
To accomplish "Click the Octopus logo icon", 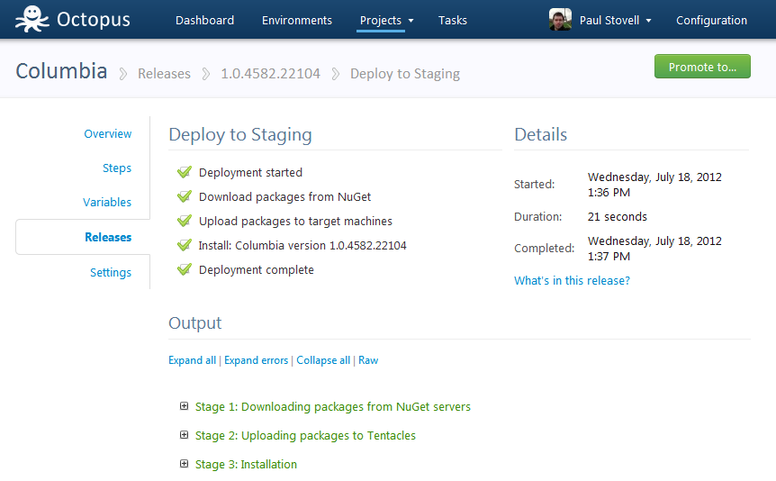I will [32, 19].
